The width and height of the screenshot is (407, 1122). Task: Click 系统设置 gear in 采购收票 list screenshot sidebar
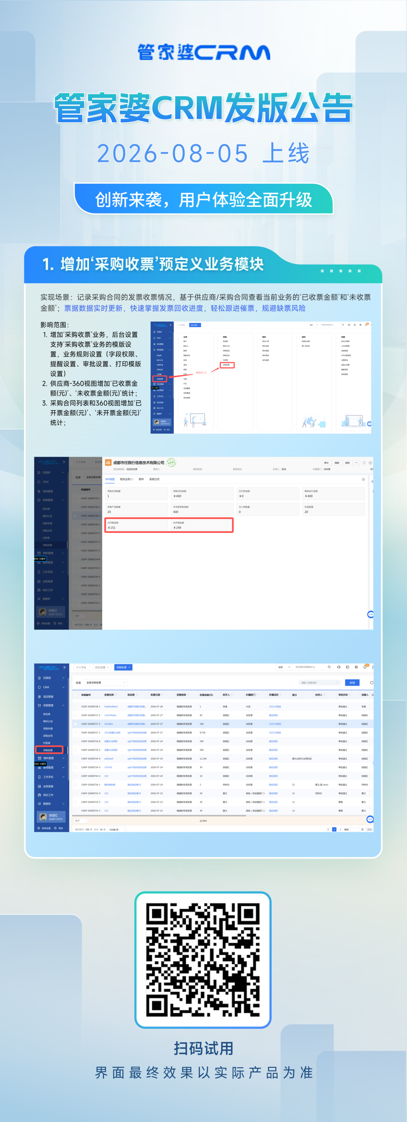coord(39,828)
